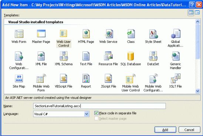Click the disabled Select master page checkbox
The height and width of the screenshot is (136, 203).
point(96,118)
